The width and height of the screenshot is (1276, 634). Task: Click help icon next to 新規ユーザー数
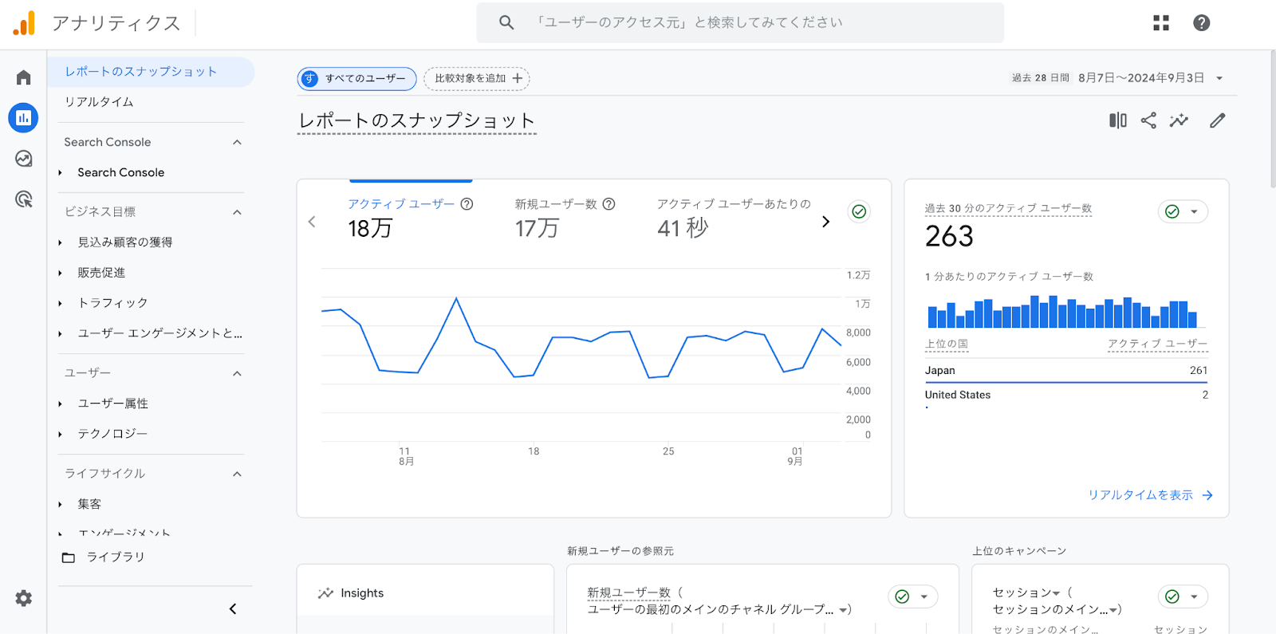point(609,204)
